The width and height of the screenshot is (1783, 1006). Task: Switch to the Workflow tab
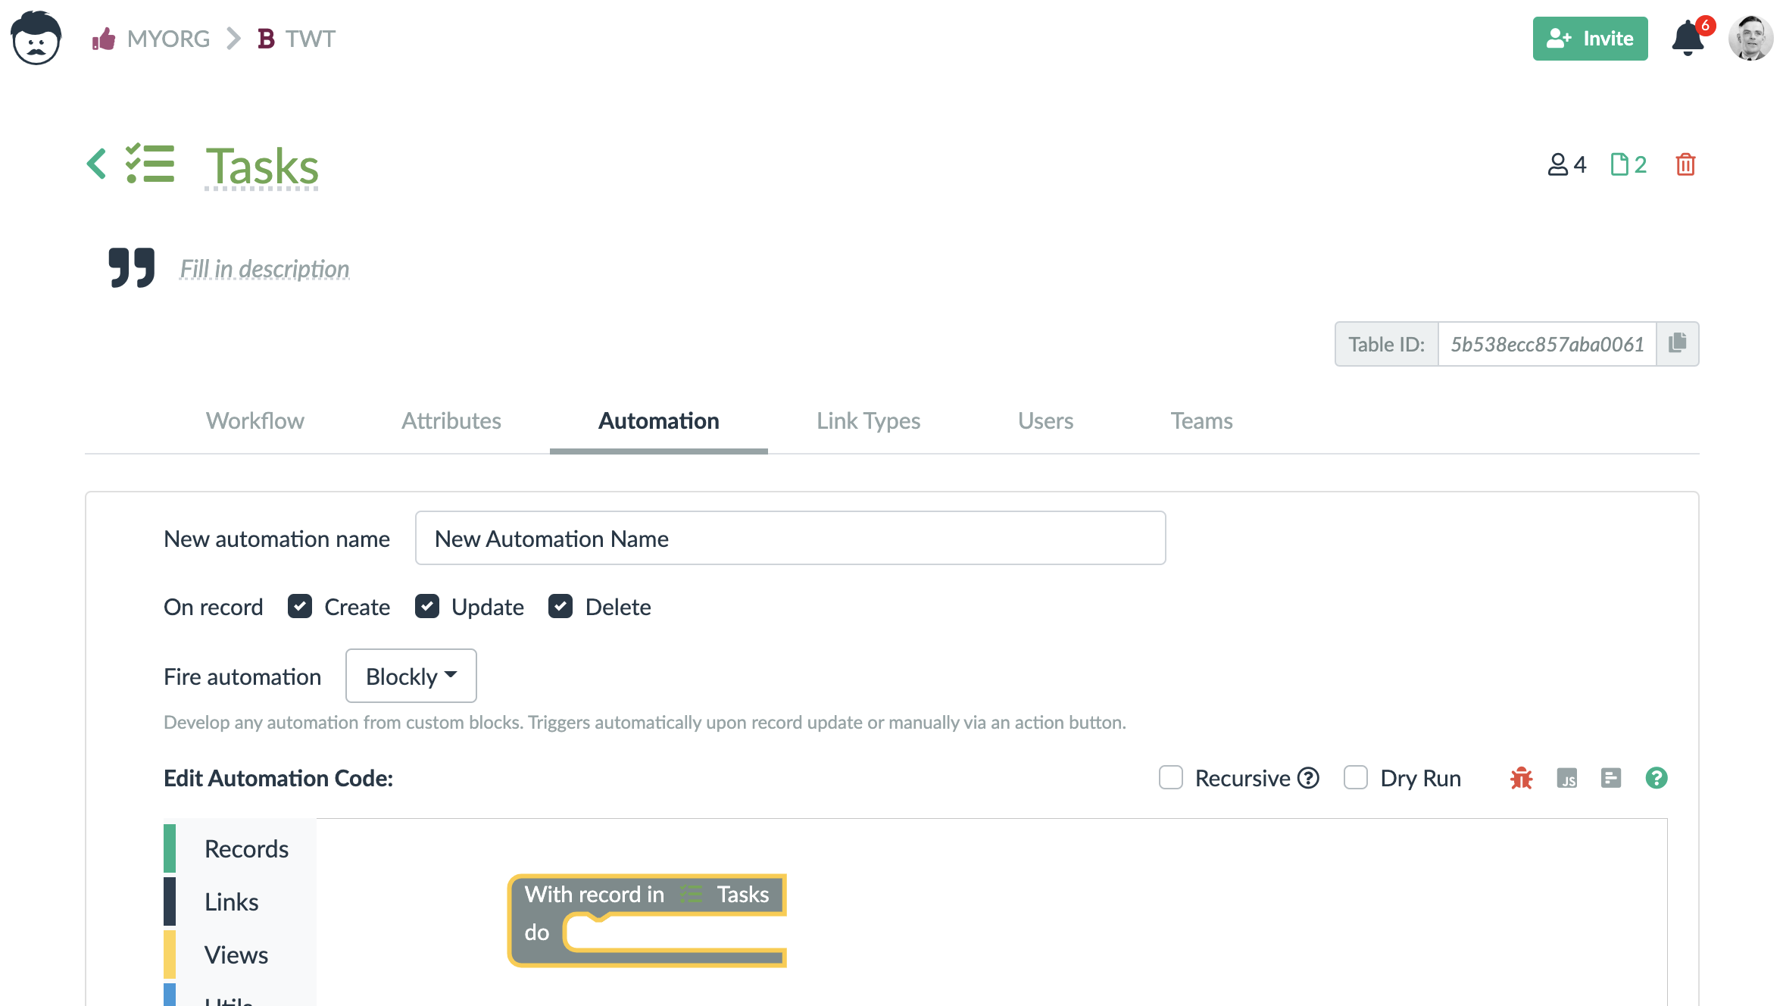click(254, 419)
